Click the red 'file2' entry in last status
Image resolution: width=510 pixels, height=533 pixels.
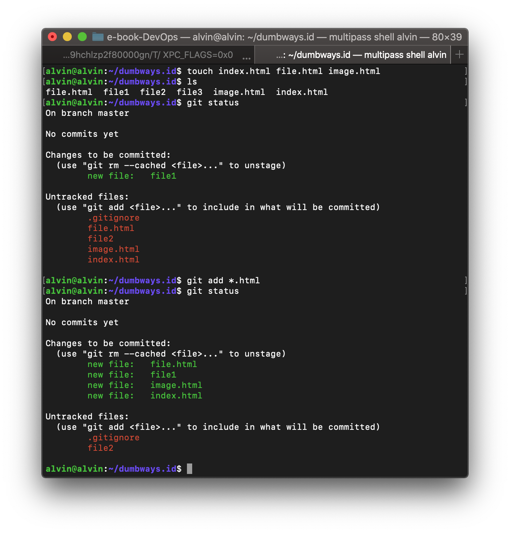point(100,448)
